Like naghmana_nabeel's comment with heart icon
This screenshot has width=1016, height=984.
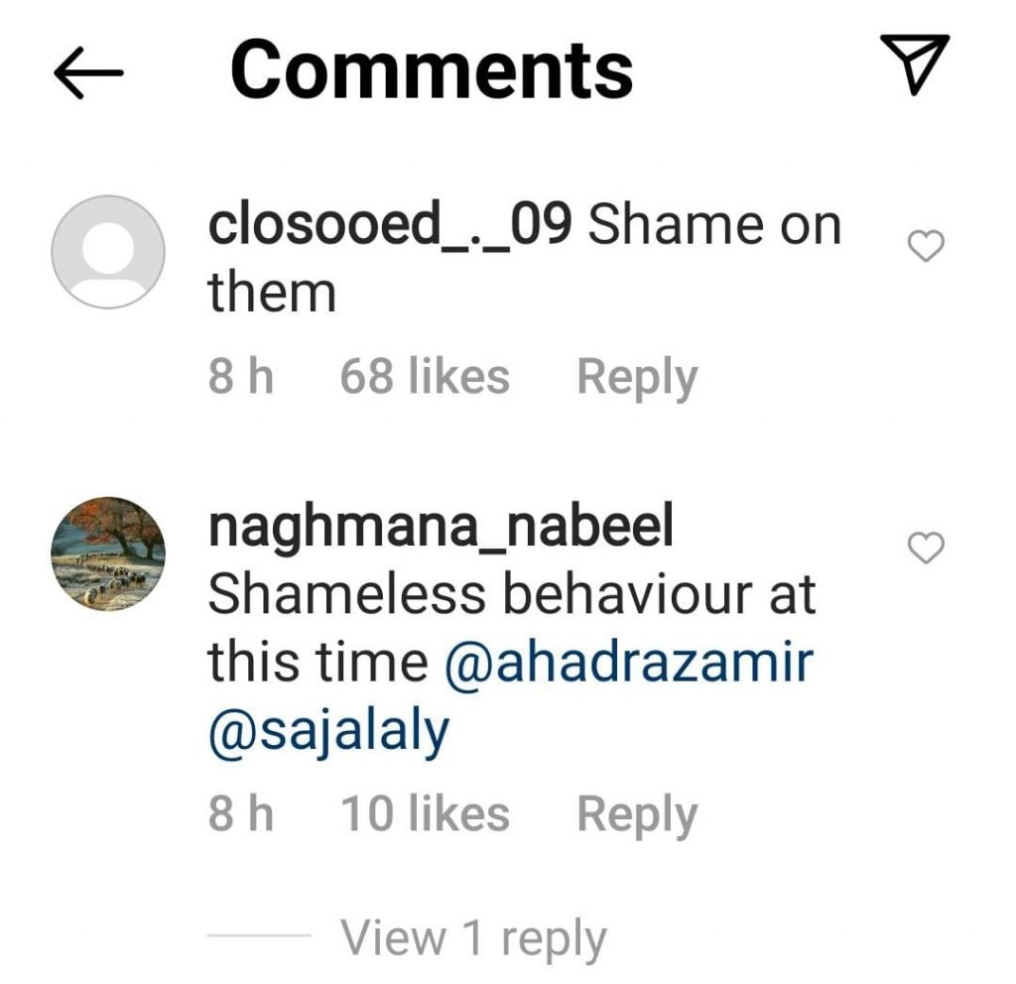(x=926, y=548)
